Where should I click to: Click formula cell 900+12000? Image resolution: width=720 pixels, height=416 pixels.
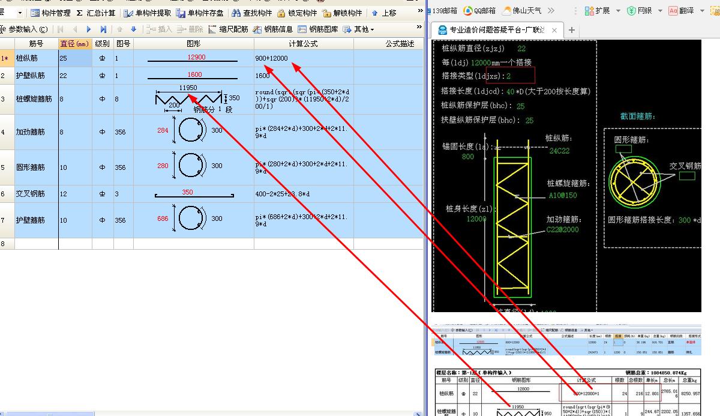[x=304, y=58]
